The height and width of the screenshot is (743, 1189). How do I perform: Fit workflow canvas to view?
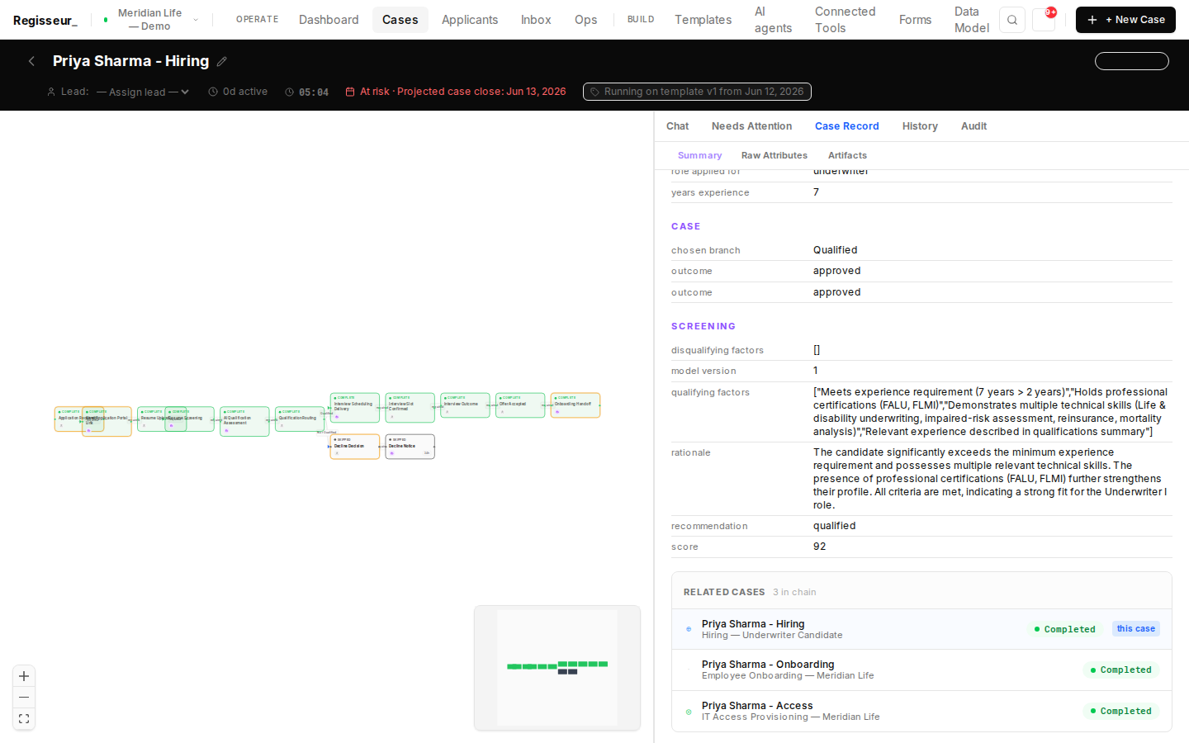[x=24, y=719]
